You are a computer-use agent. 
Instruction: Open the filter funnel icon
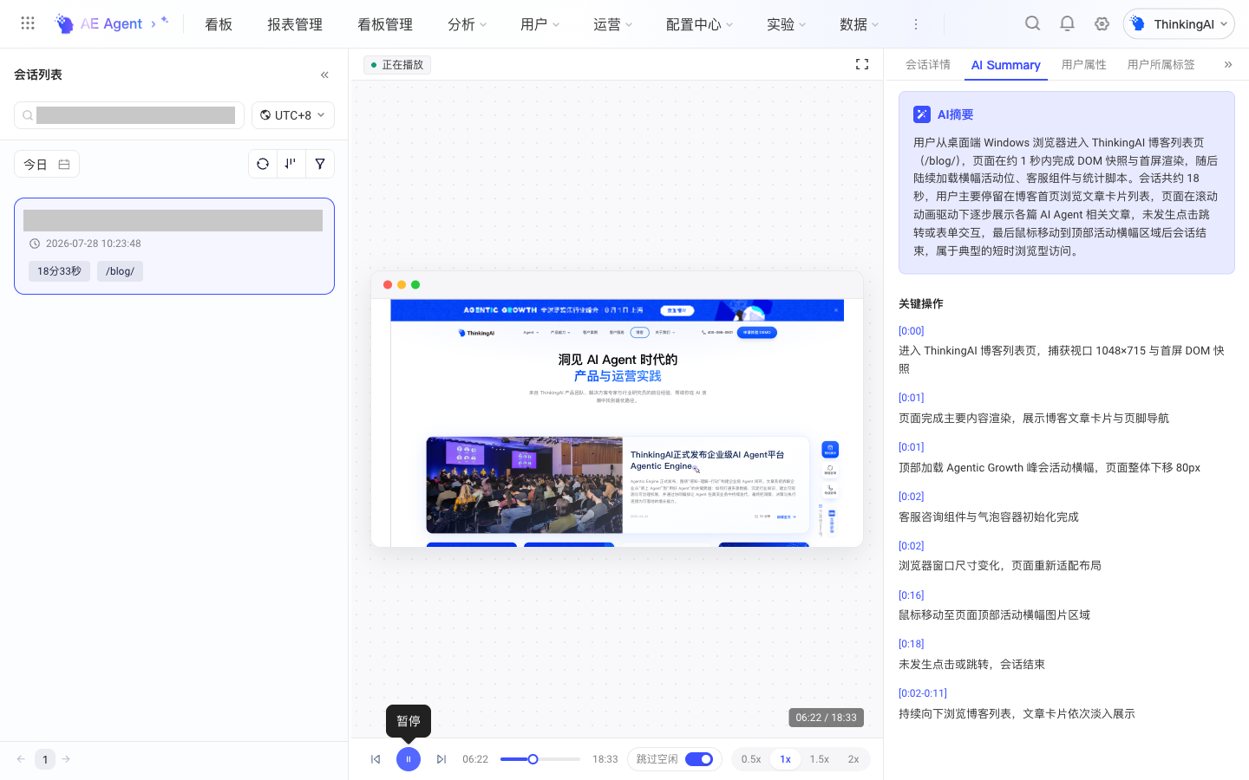[x=320, y=164]
